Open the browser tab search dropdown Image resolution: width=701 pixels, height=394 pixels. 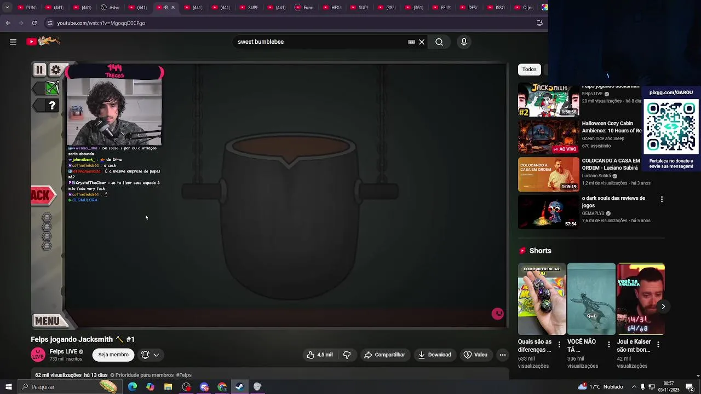click(7, 8)
